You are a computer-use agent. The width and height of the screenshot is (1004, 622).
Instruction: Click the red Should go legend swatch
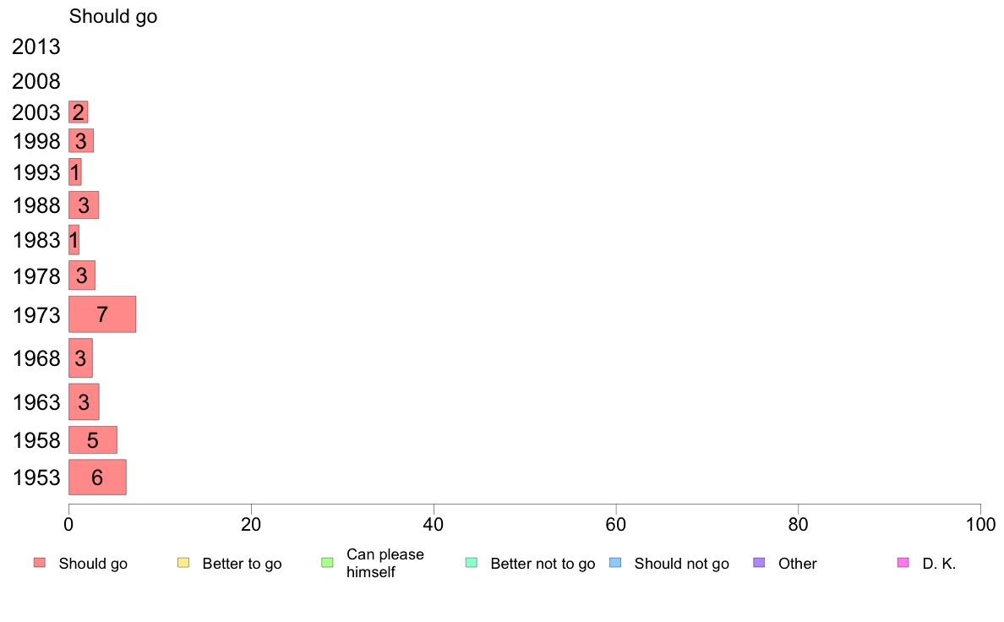[x=40, y=563]
